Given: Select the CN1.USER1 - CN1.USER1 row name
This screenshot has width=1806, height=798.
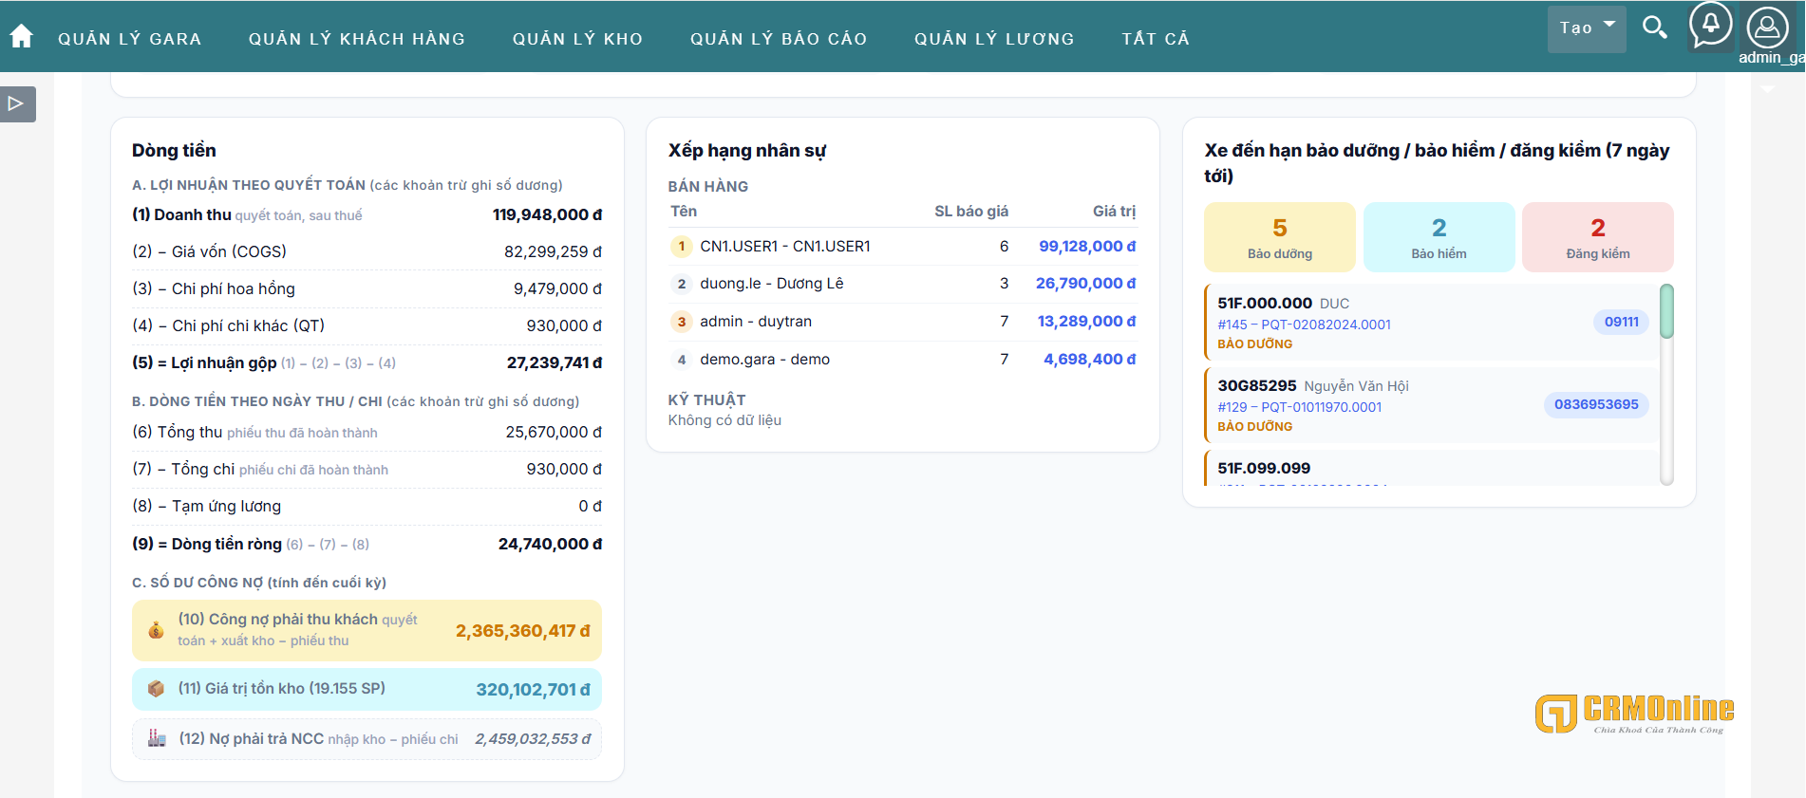Looking at the screenshot, I should click(x=785, y=247).
